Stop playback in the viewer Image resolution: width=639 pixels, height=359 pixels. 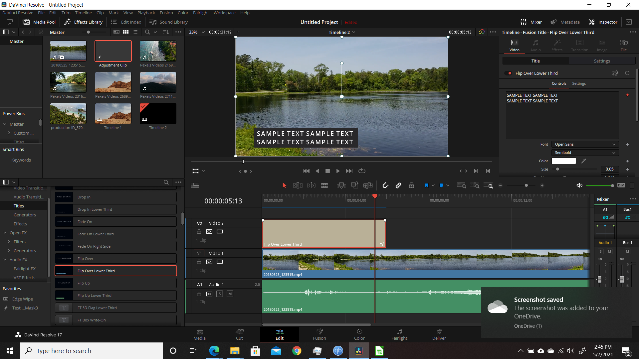327,171
